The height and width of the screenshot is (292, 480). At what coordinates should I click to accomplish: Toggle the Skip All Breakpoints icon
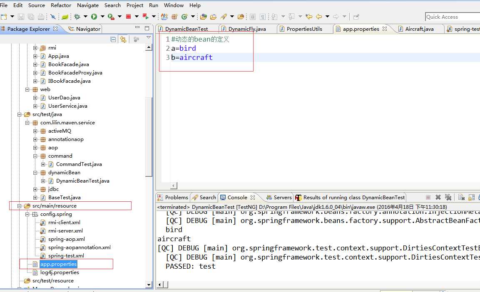53,17
